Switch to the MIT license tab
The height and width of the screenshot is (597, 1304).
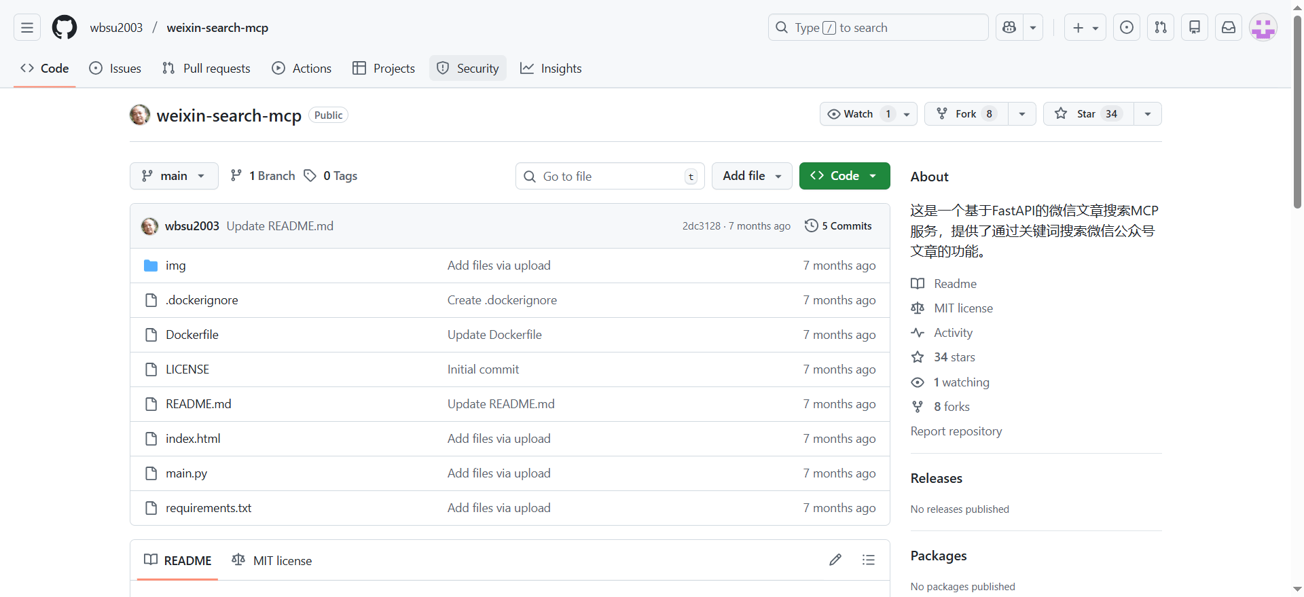point(272,560)
